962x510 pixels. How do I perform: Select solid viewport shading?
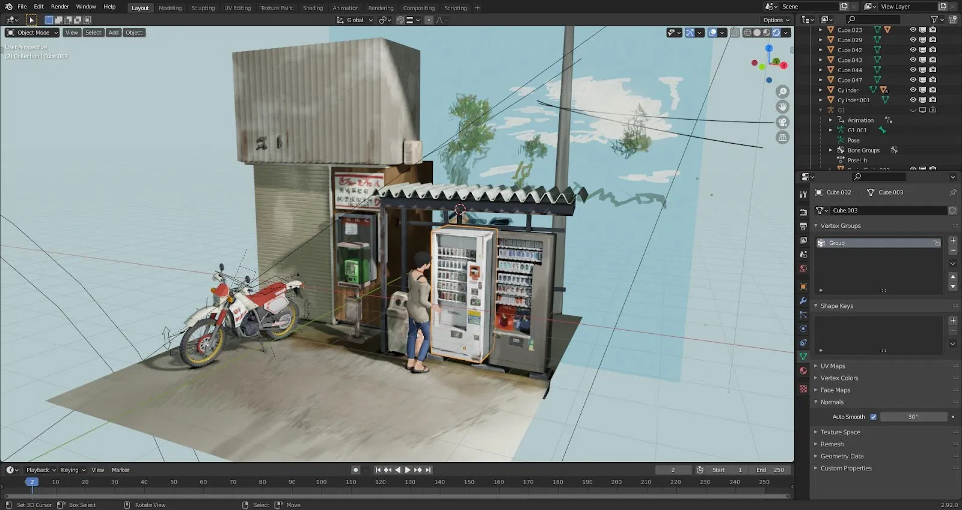757,32
